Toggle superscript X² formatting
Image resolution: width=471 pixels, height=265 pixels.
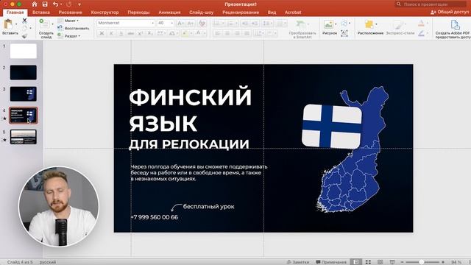point(141,33)
